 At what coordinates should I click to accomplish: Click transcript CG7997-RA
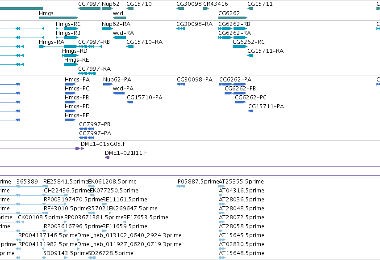pos(87,73)
